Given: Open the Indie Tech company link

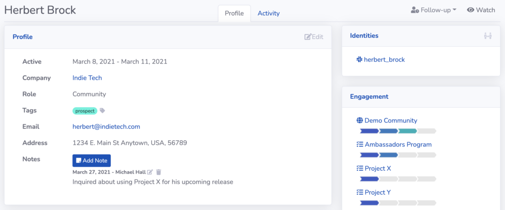Looking at the screenshot, I should click(87, 78).
